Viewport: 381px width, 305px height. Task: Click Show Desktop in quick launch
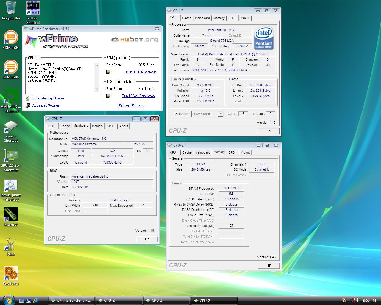21,301
